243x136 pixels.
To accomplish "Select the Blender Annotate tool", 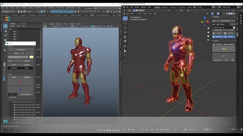I will click(x=125, y=46).
